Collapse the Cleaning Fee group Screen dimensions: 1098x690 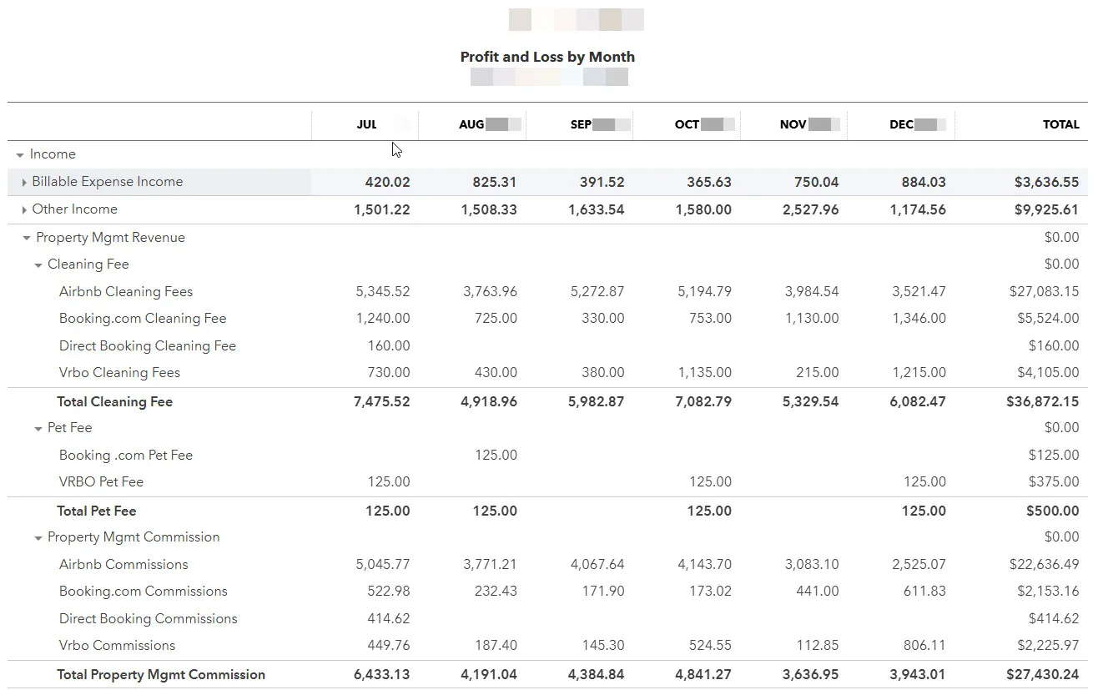[38, 265]
